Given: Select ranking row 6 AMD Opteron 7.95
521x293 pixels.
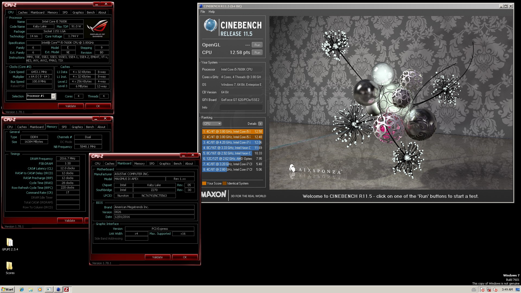Looking at the screenshot, I should (232, 159).
